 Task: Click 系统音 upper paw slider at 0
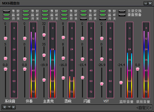pos(6,38)
